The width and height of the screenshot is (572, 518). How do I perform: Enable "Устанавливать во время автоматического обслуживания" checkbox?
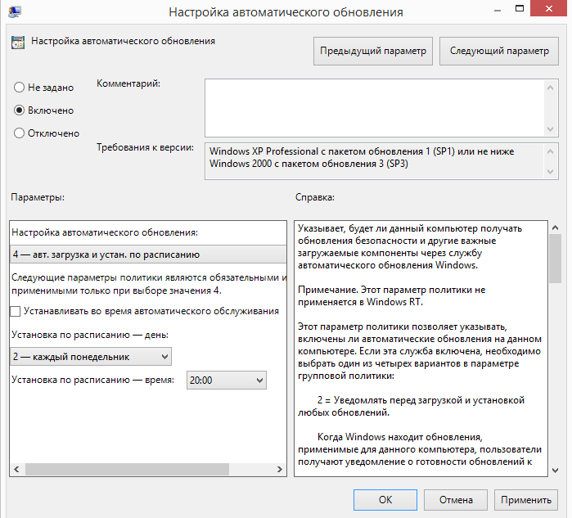[16, 311]
